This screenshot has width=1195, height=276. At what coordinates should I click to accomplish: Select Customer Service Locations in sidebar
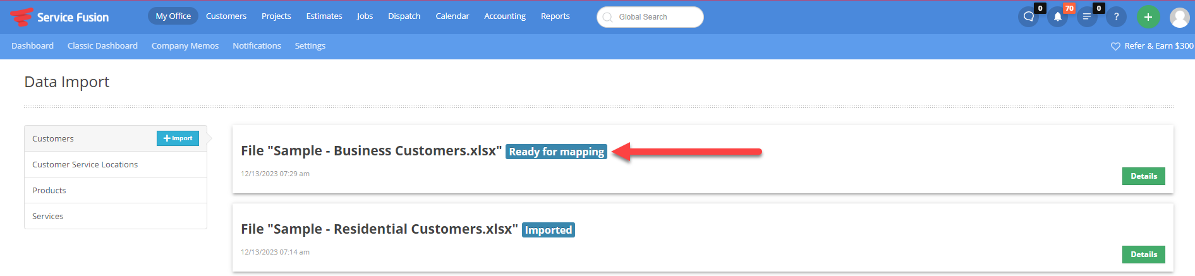pos(116,164)
